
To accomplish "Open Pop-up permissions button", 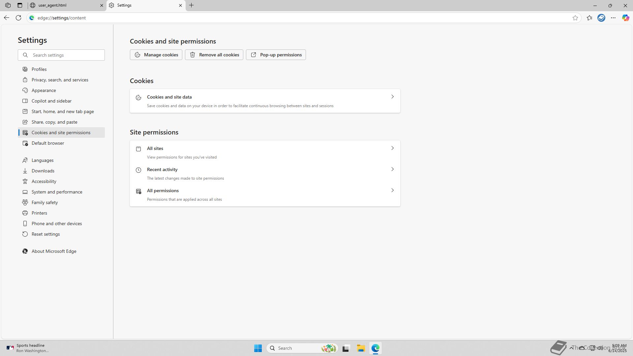I will 276,55.
